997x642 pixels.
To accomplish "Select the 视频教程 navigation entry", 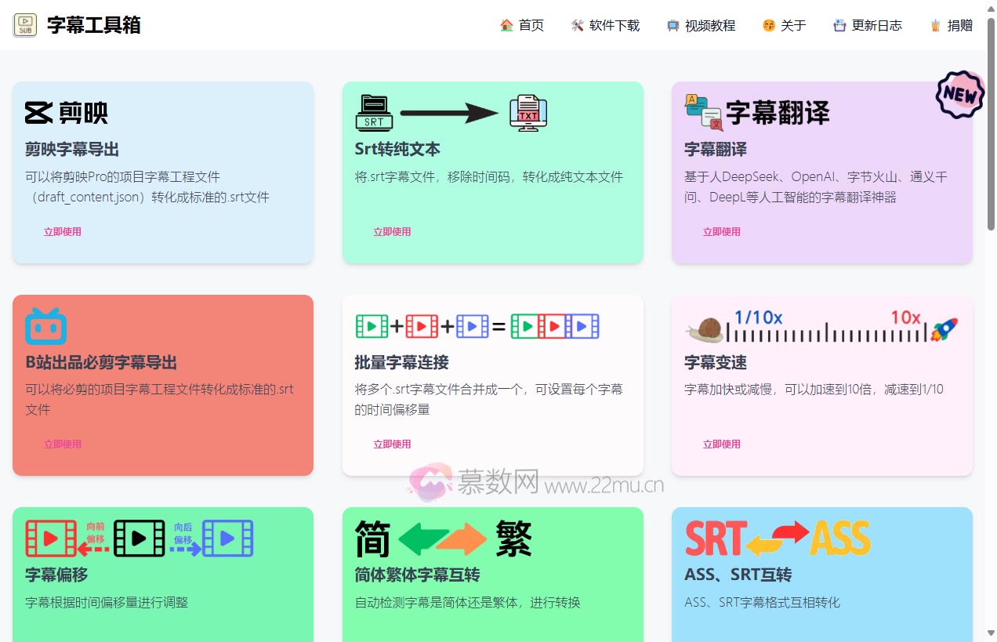I will 702,25.
